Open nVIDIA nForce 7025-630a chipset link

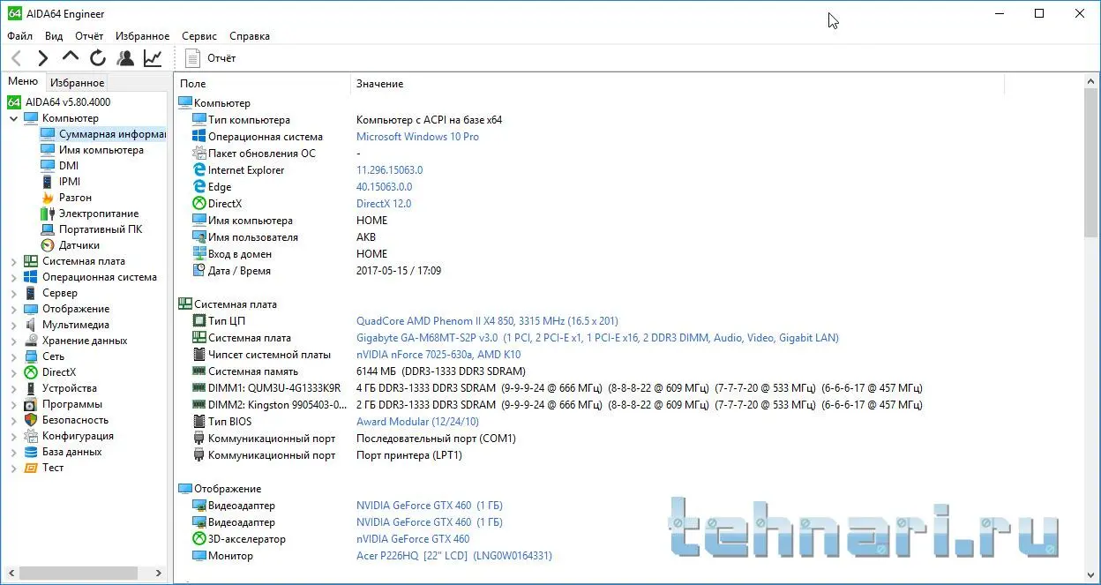tap(438, 355)
